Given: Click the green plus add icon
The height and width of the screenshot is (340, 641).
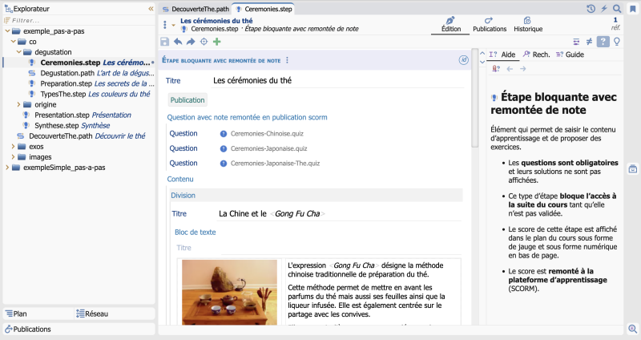Looking at the screenshot, I should point(217,42).
